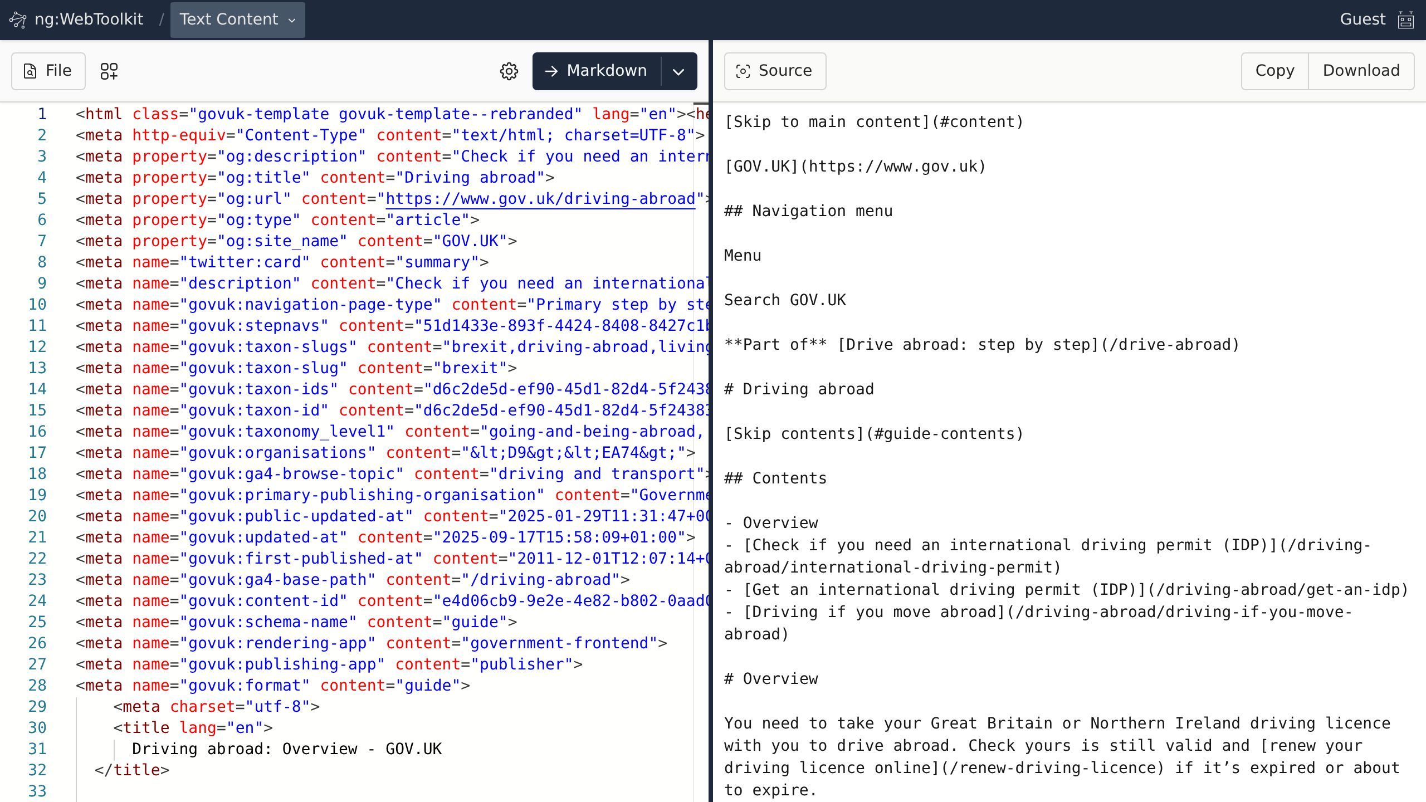Click the vertical pane divider
Image resolution: width=1426 pixels, height=802 pixels.
coord(711,423)
